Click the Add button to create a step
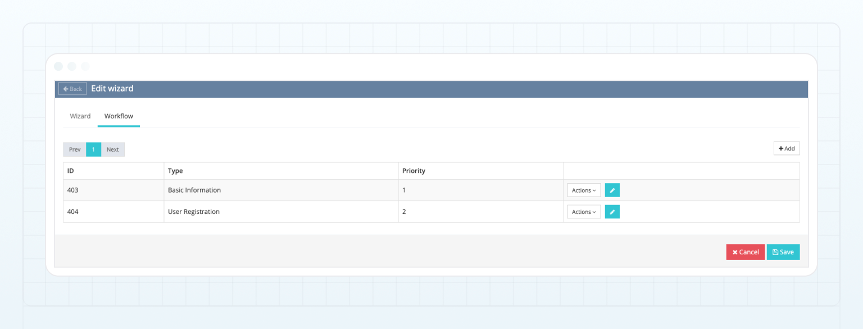The image size is (863, 329). 786,148
